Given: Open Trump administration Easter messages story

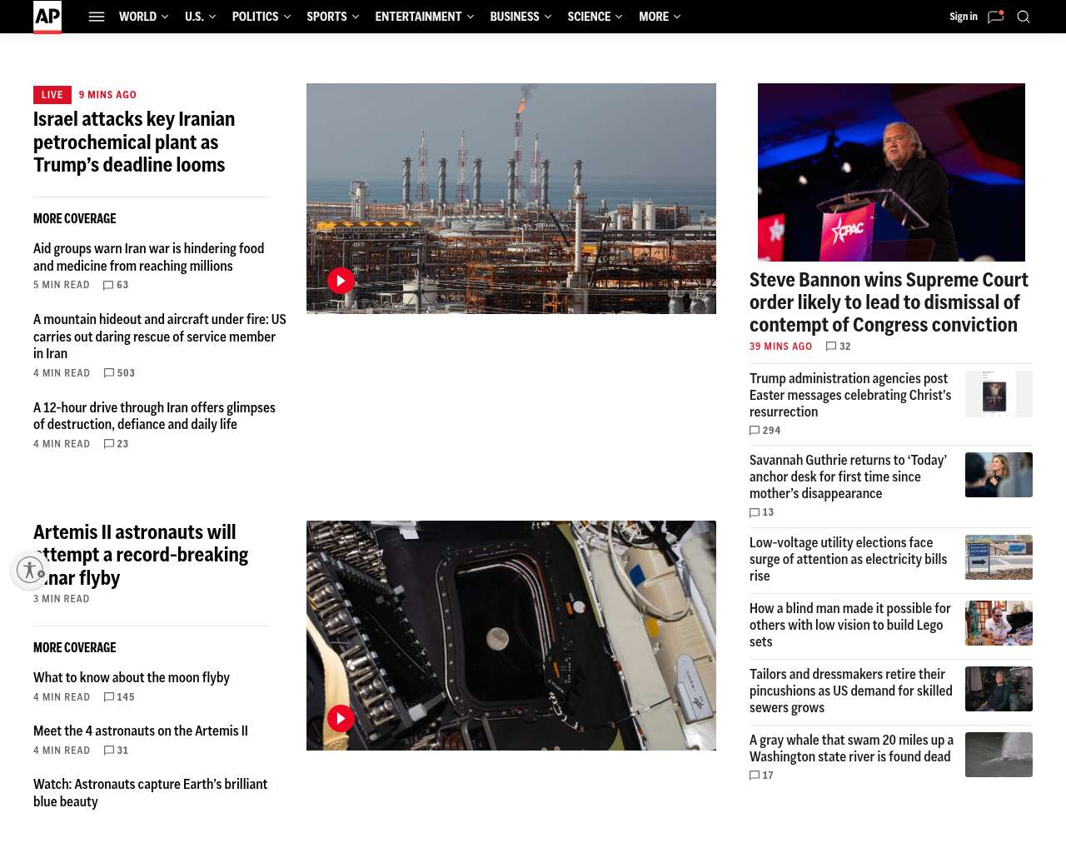Looking at the screenshot, I should (x=850, y=396).
